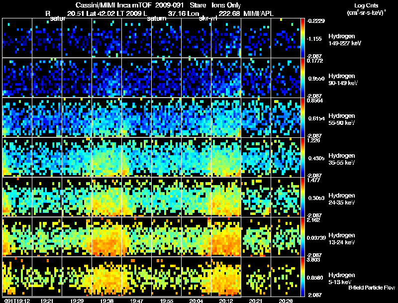Open the 24-35 keV panel at 20:21

256,197
